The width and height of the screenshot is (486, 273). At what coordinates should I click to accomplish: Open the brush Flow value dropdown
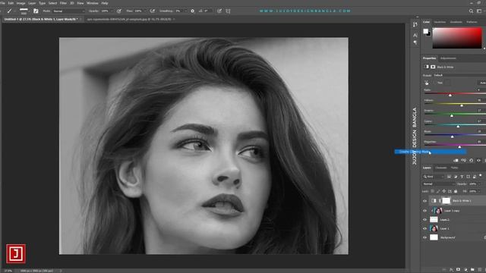pos(140,11)
